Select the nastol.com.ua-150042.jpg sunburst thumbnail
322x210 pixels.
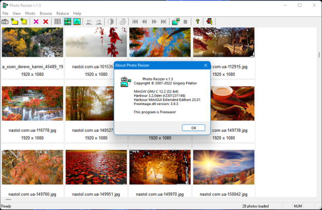tap(223, 167)
